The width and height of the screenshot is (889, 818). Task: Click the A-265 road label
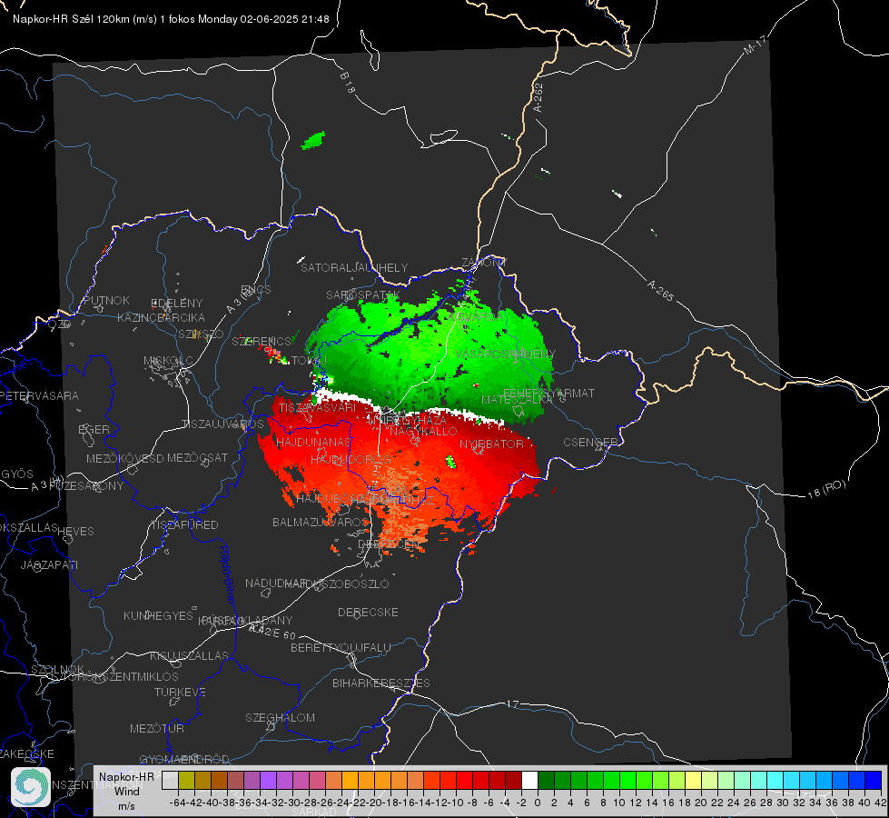click(660, 290)
